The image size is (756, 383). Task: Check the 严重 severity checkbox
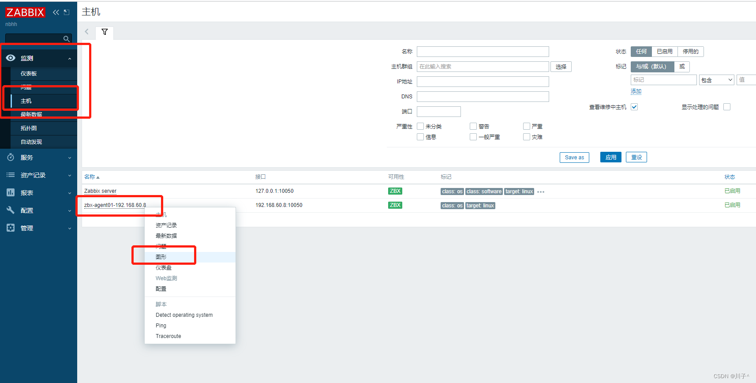tap(527, 126)
